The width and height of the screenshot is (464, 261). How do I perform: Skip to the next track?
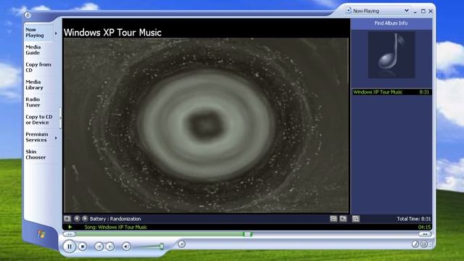click(110, 246)
